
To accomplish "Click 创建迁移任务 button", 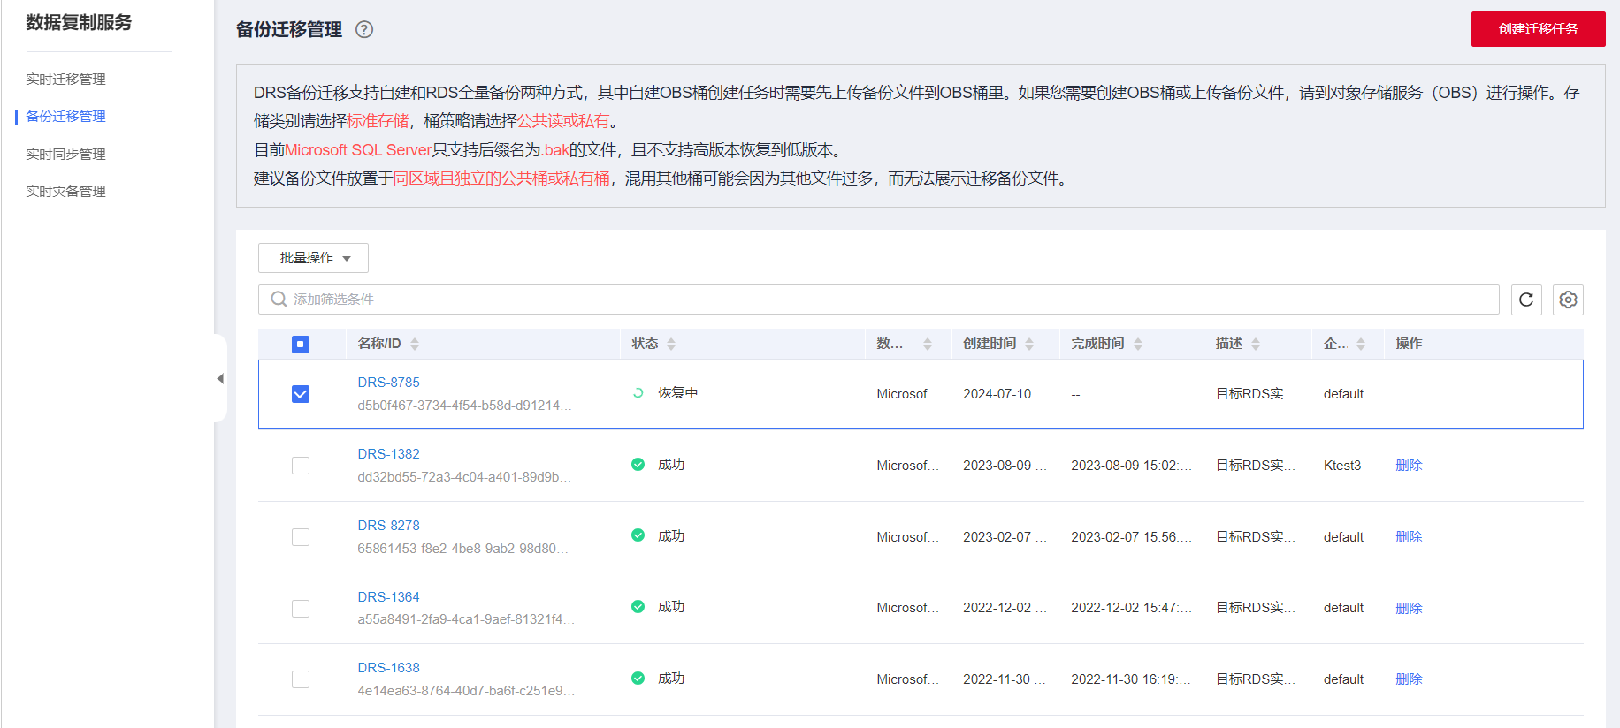I will coord(1538,29).
